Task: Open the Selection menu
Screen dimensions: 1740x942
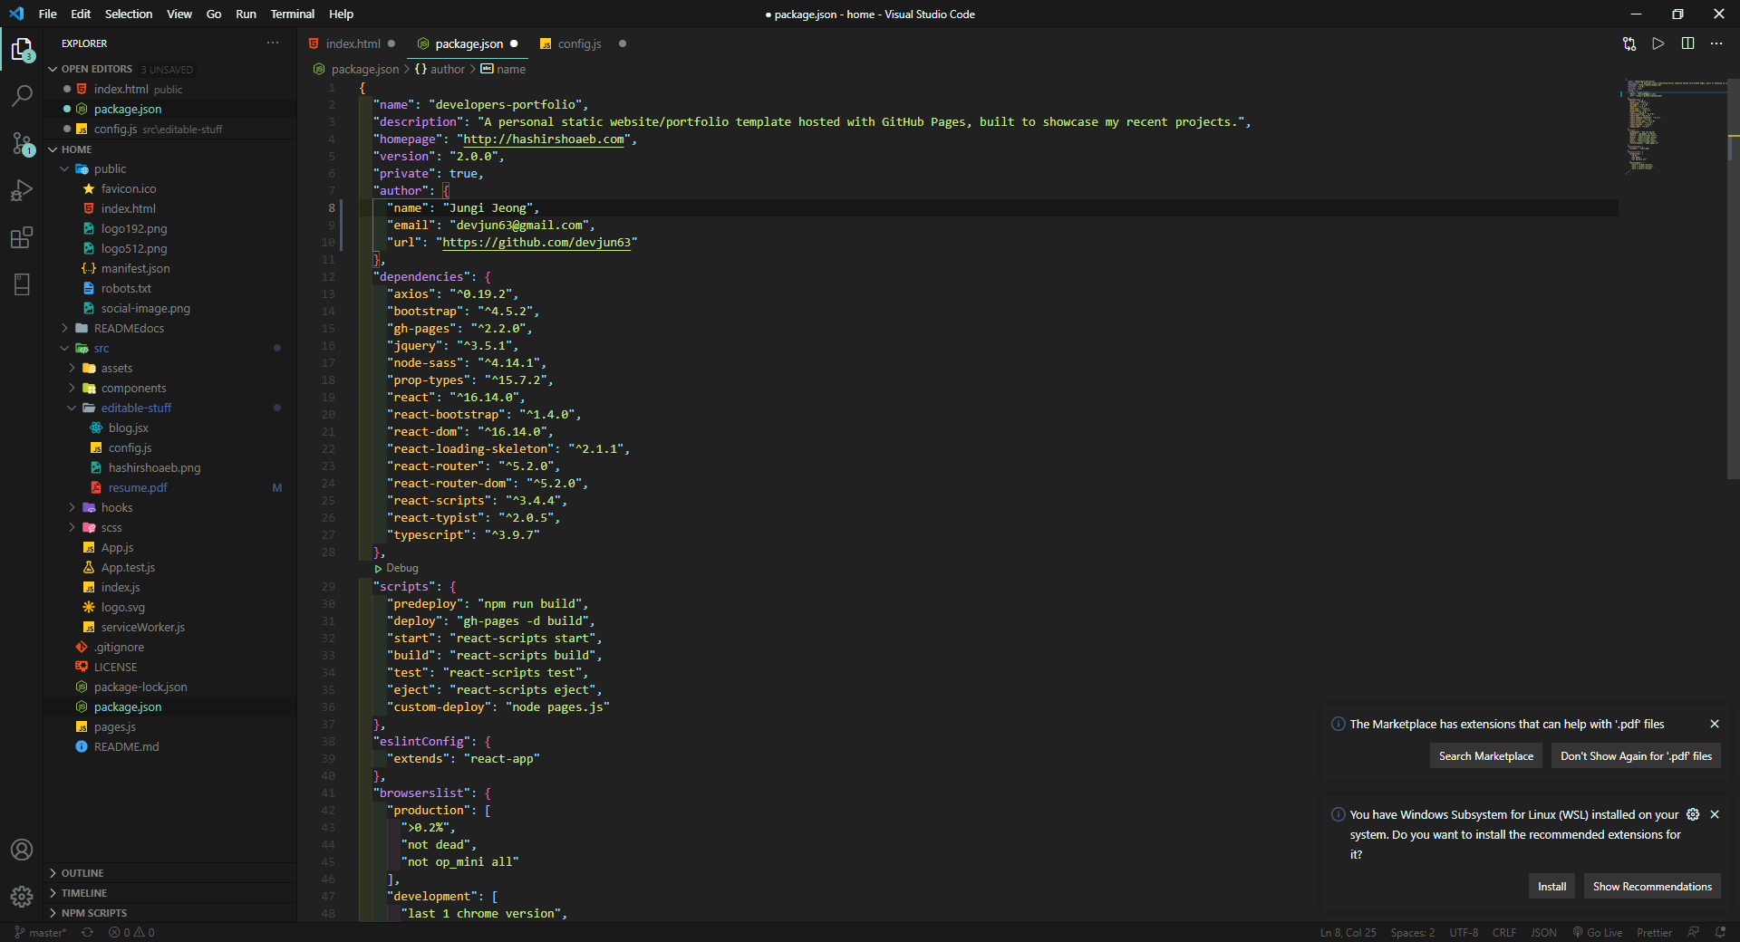Action: click(129, 14)
